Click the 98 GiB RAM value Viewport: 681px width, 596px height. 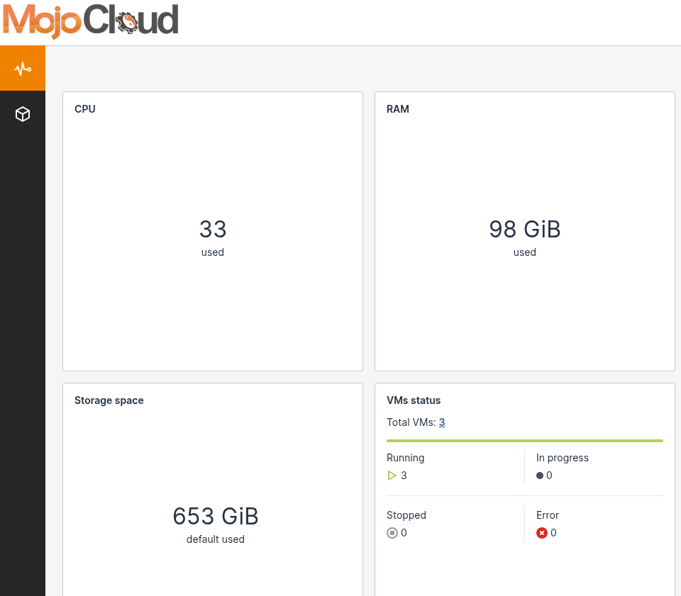point(525,229)
